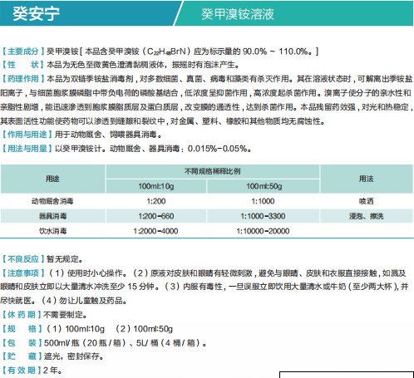Click the 0.015%-0.05% dosage value
414x378 pixels.
click(x=217, y=149)
